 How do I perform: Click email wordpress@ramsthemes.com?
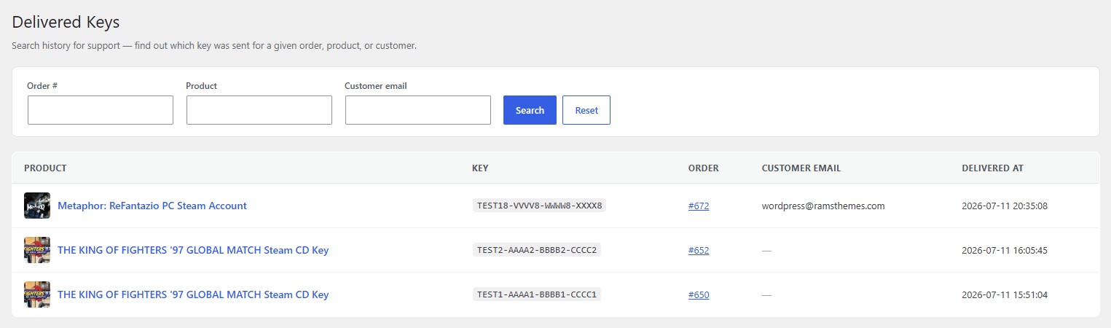coord(823,206)
